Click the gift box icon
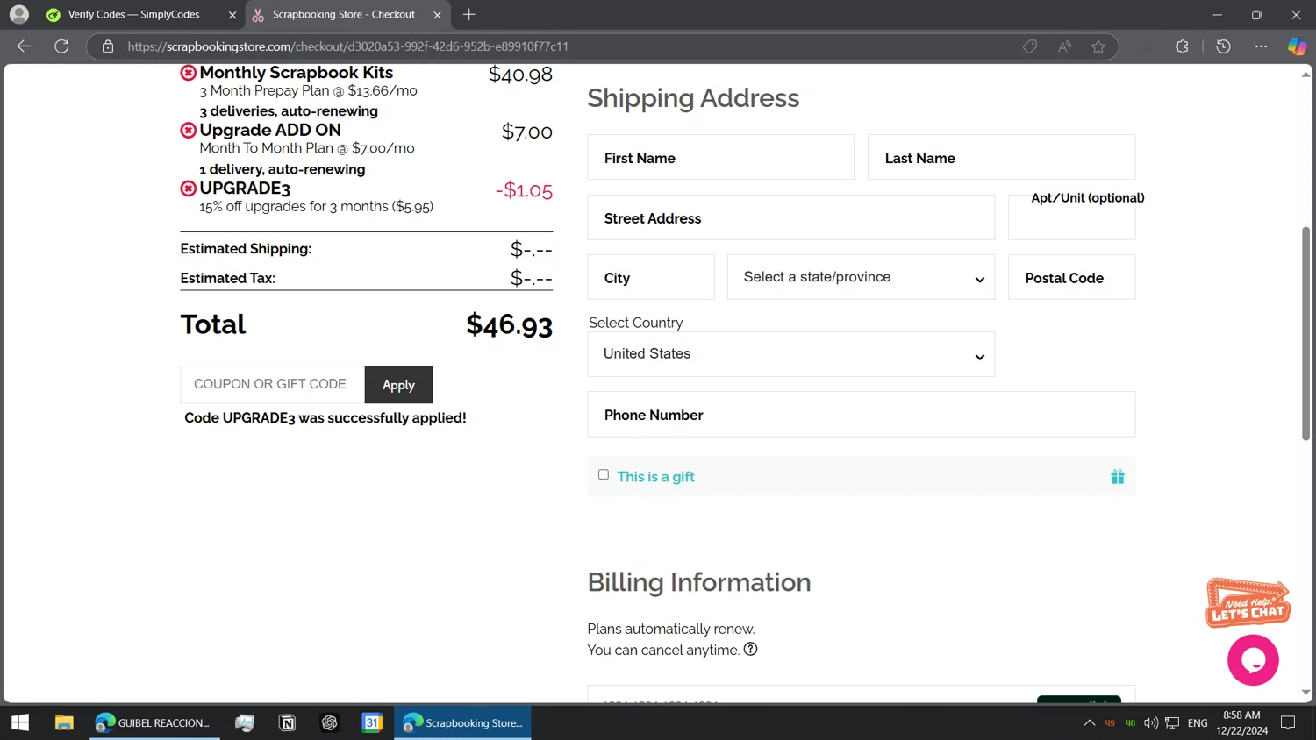 click(1117, 477)
